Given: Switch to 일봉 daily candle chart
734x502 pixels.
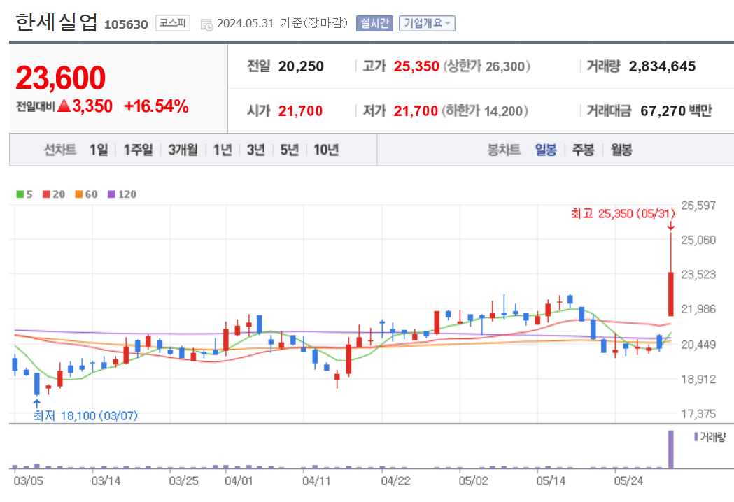Looking at the screenshot, I should point(545,150).
